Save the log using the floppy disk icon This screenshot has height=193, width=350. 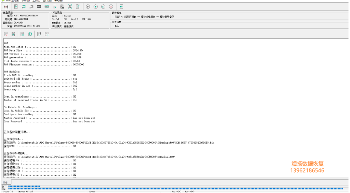coord(13,34)
